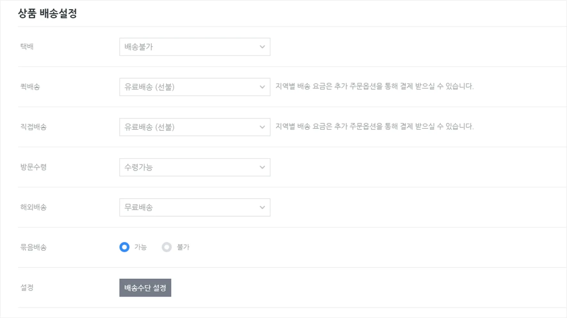Click the 직접배송 row label
Screen dimensions: 567x318
pyautogui.click(x=34, y=127)
